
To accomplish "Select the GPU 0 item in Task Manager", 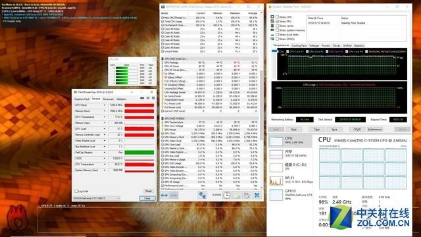I will pyautogui.click(x=291, y=195).
